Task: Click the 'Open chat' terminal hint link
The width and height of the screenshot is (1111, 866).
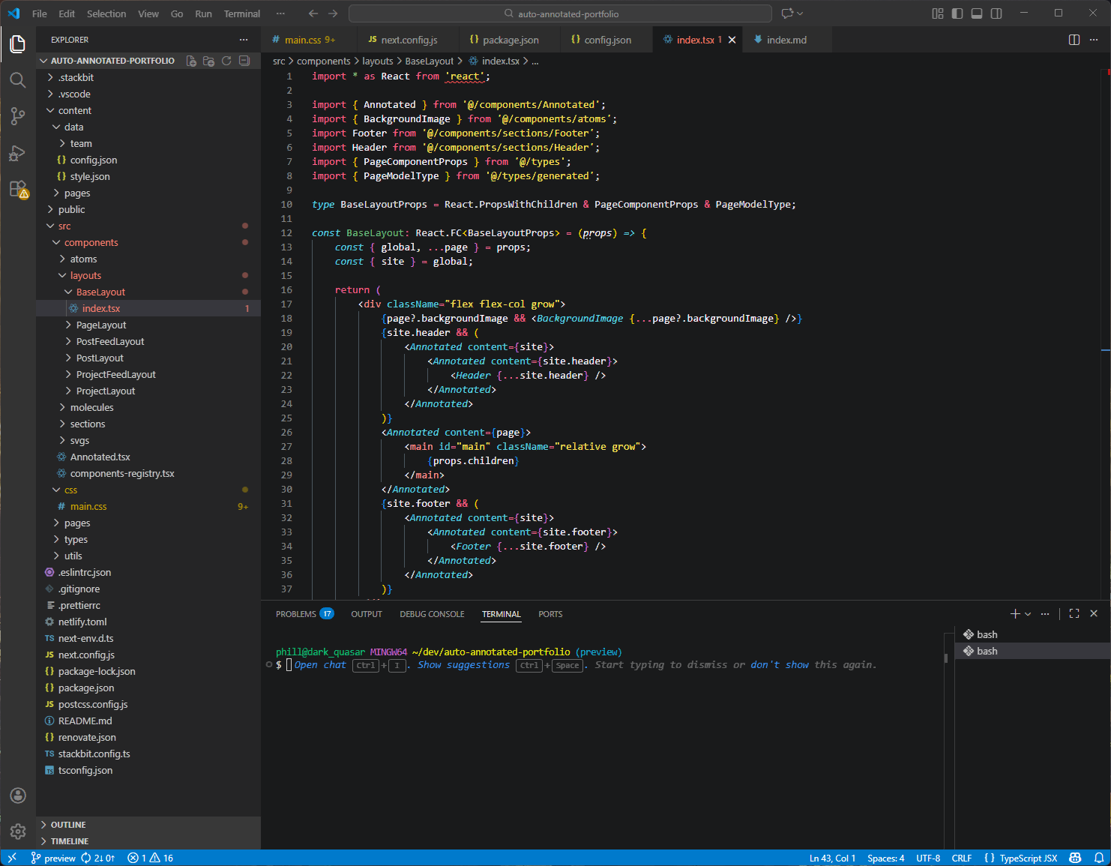Action: (x=320, y=665)
